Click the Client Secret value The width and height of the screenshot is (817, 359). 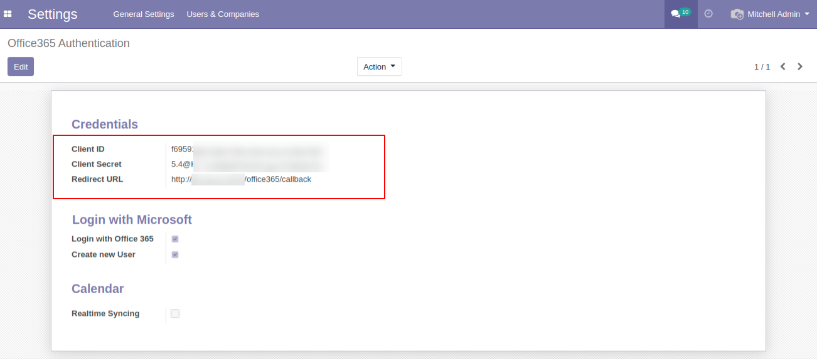(x=248, y=164)
